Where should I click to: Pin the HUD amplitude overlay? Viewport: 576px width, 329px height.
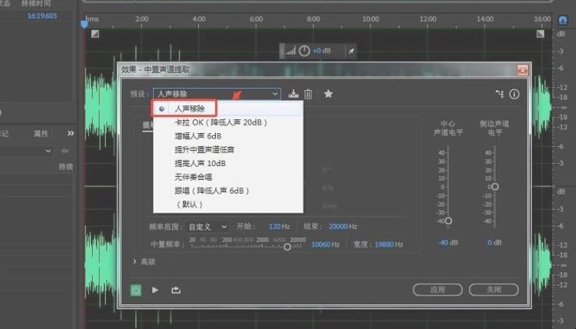[351, 51]
